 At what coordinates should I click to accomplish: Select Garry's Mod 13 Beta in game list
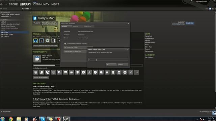(x=7, y=34)
